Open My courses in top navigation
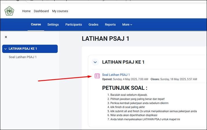This screenshot has width=207, height=130. pos(60,11)
